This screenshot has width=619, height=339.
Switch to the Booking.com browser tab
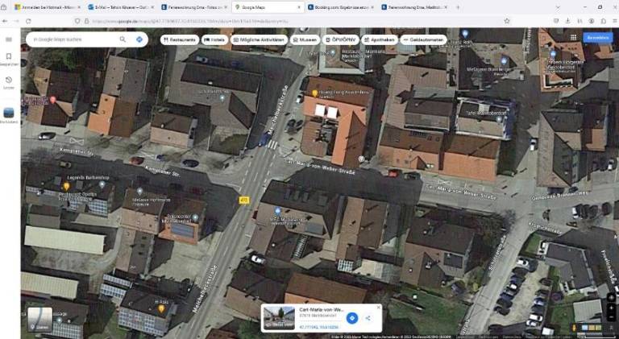click(338, 7)
